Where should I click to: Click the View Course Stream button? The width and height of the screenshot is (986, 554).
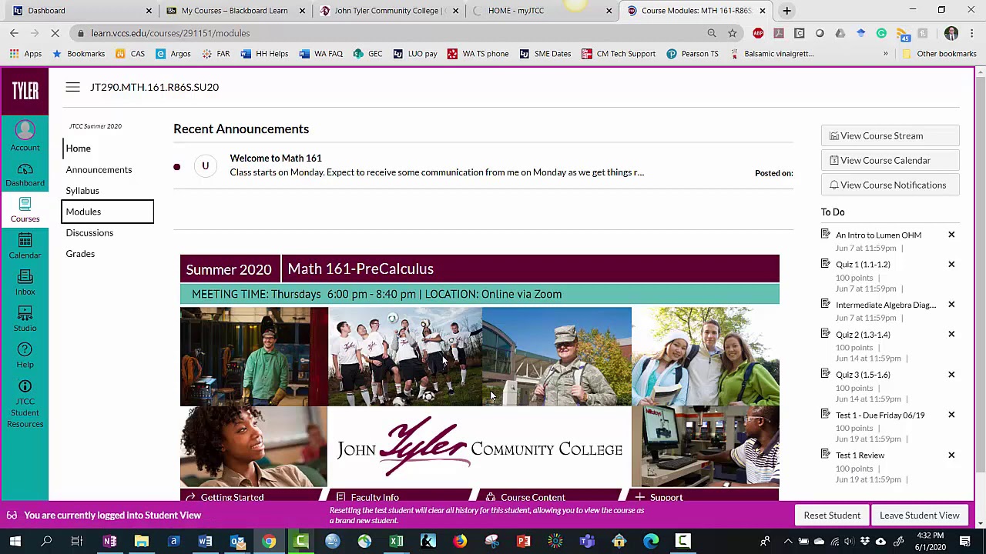[890, 136]
